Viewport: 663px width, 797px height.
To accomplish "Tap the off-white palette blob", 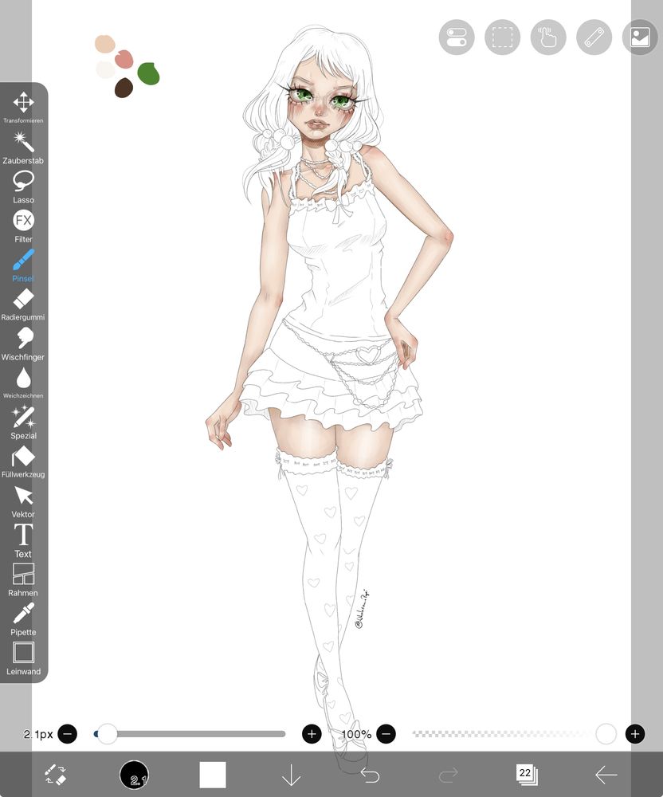I will coord(106,69).
